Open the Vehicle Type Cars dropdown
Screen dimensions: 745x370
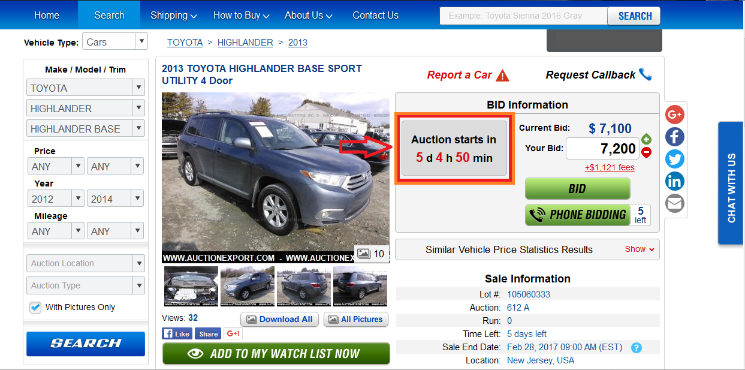(114, 42)
